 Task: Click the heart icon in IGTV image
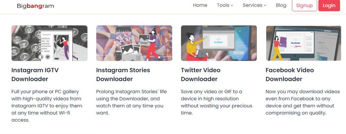pos(48,57)
